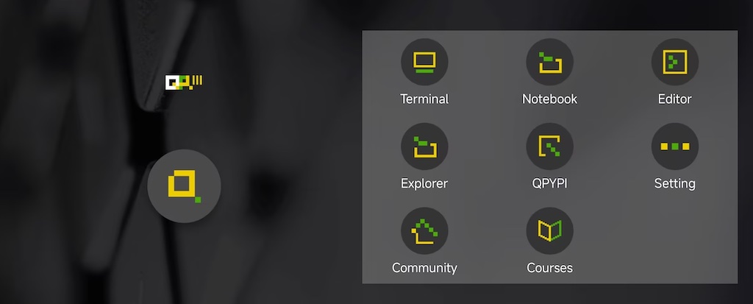Select the Terminal text label

pos(424,99)
